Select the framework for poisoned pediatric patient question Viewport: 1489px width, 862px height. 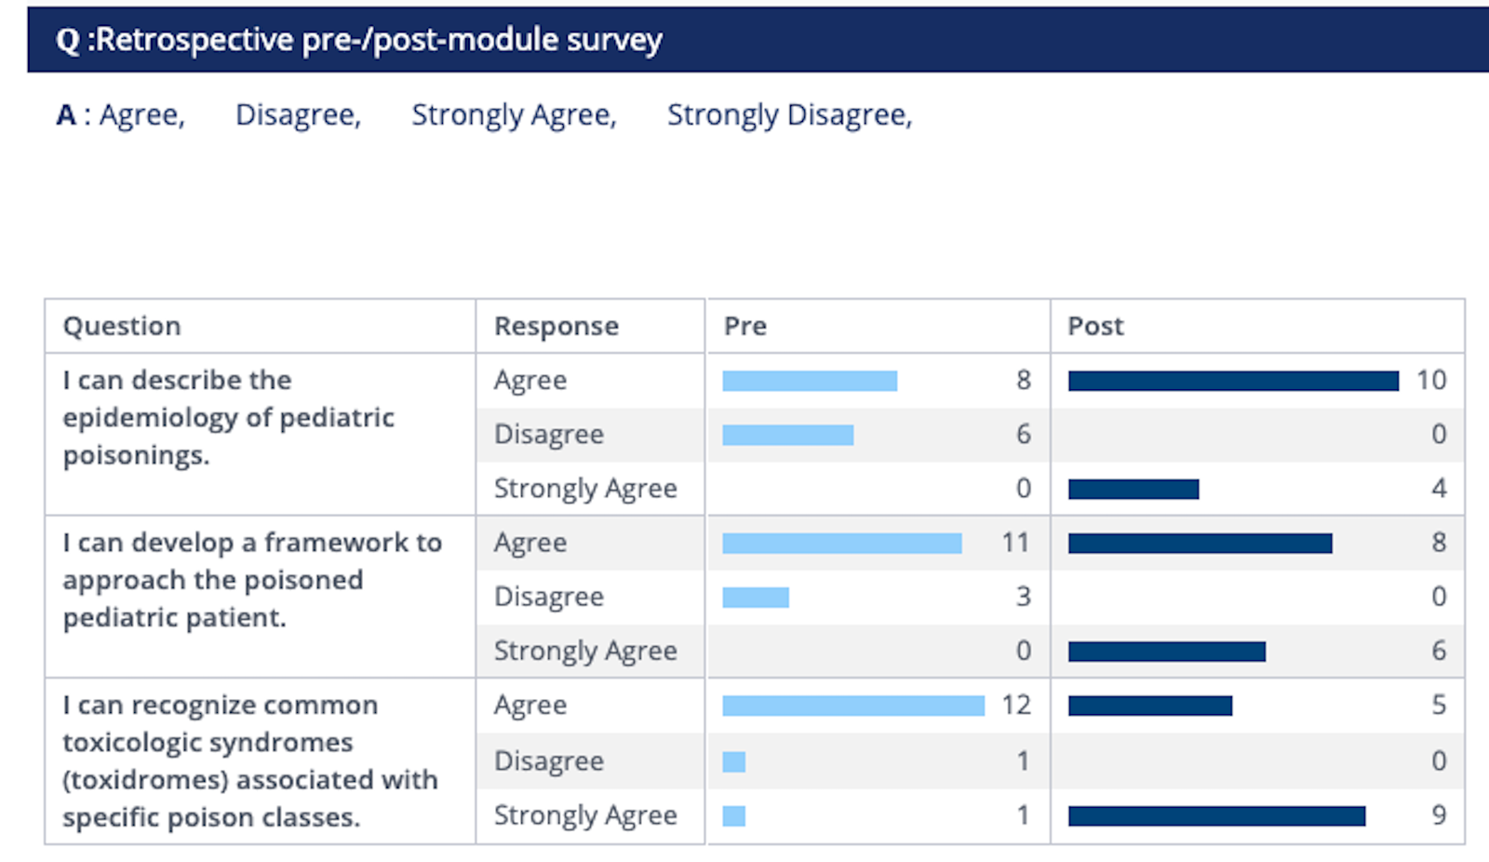coord(251,579)
